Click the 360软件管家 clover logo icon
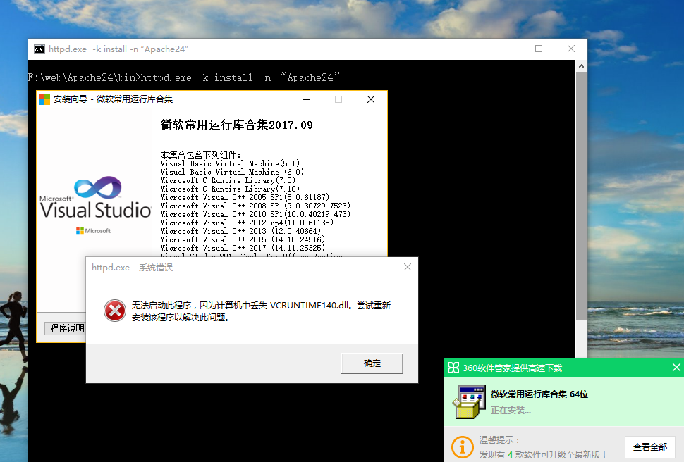This screenshot has width=684, height=462. click(453, 368)
